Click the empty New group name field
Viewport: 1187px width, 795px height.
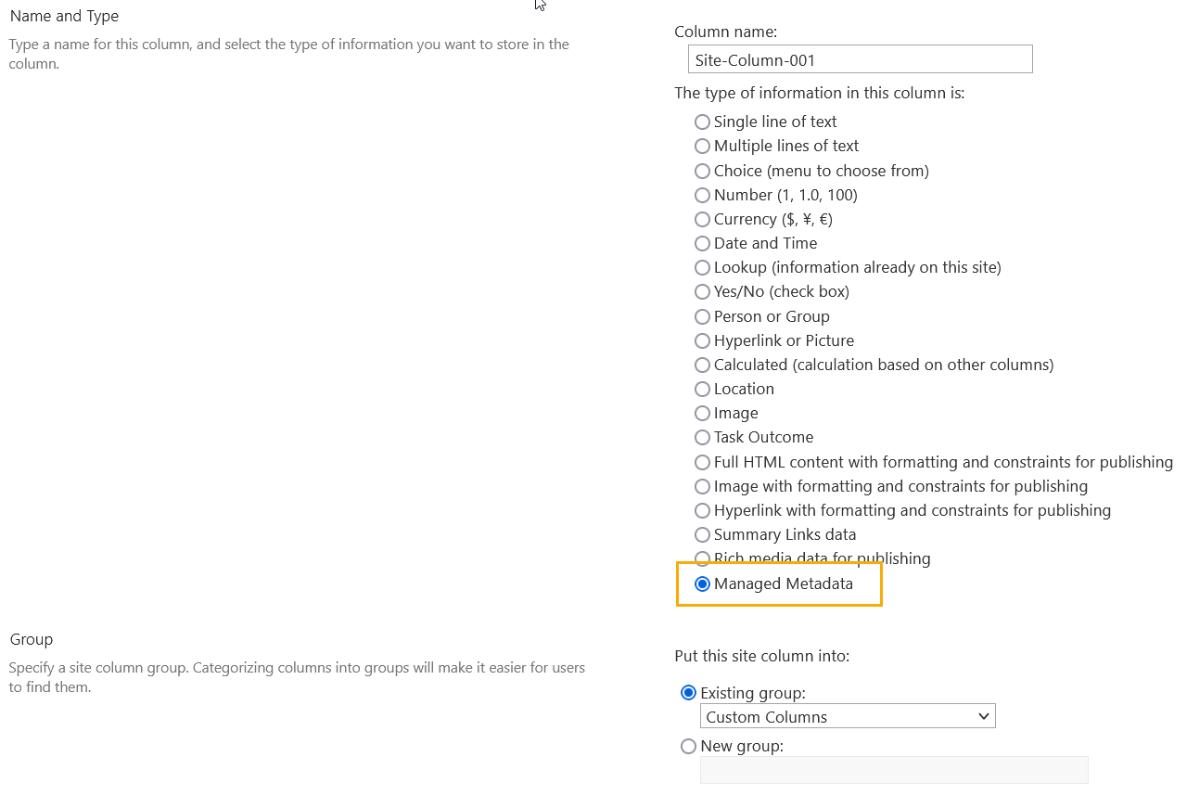pos(893,770)
